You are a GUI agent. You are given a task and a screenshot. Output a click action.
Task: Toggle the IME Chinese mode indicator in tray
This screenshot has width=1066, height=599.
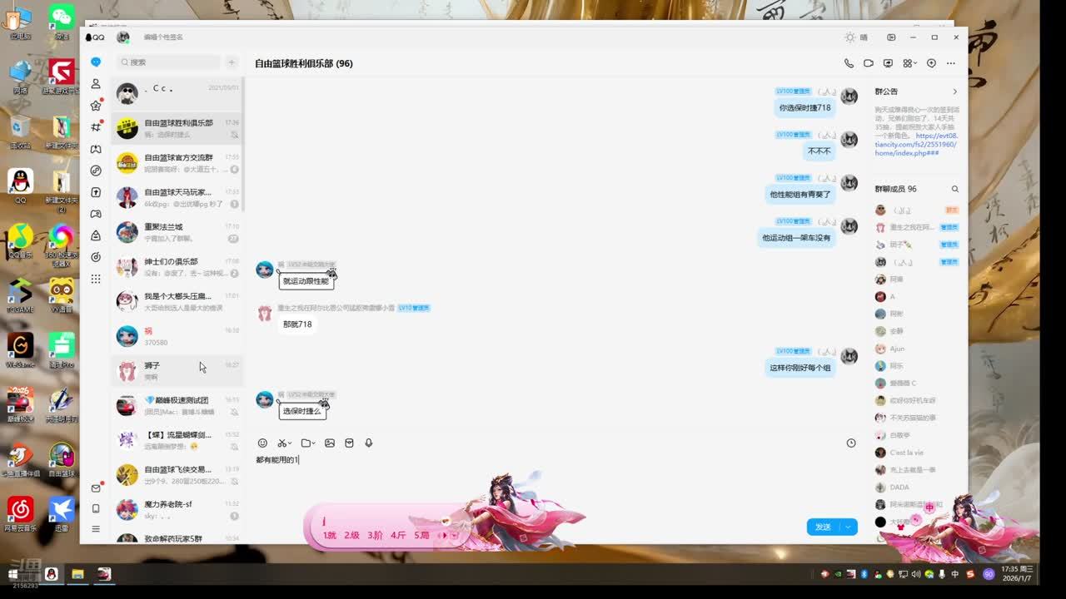(x=955, y=574)
